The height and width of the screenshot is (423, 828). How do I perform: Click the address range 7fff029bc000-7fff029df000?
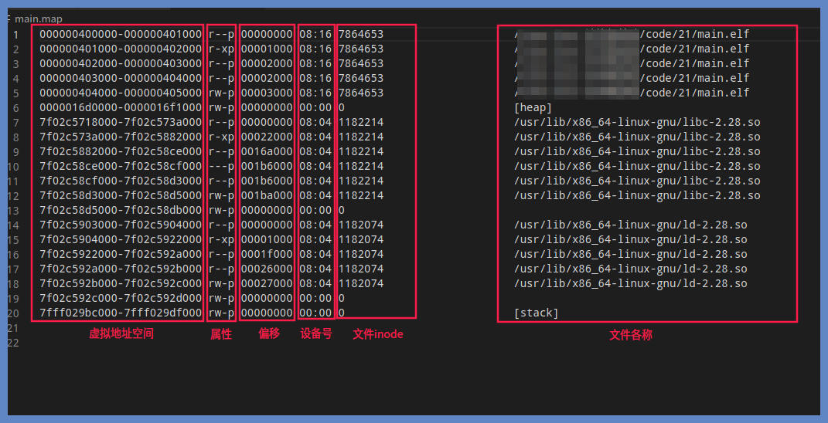pos(120,313)
